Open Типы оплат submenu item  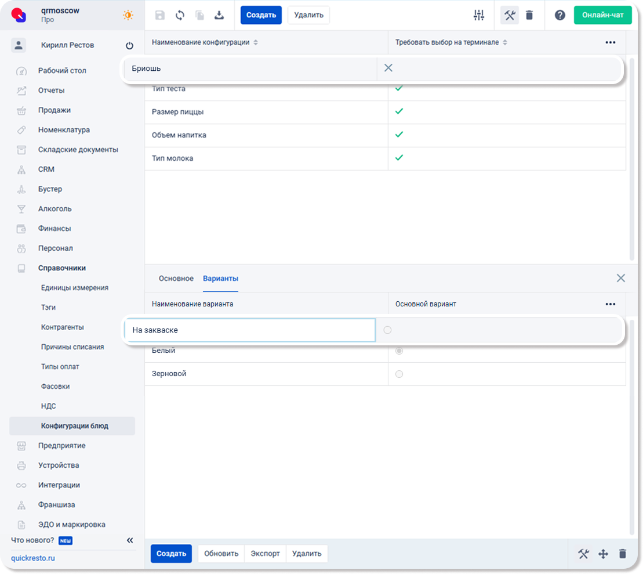click(x=60, y=366)
